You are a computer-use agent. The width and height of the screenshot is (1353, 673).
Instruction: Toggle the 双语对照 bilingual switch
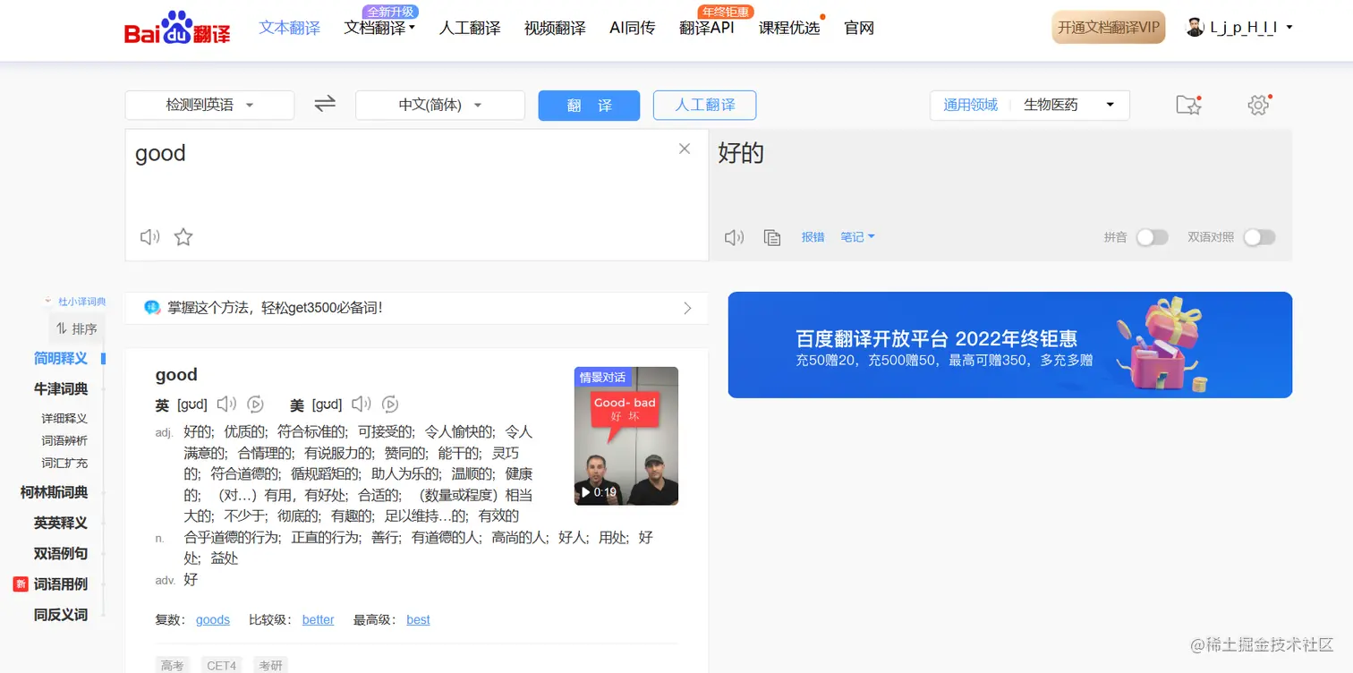[1259, 237]
